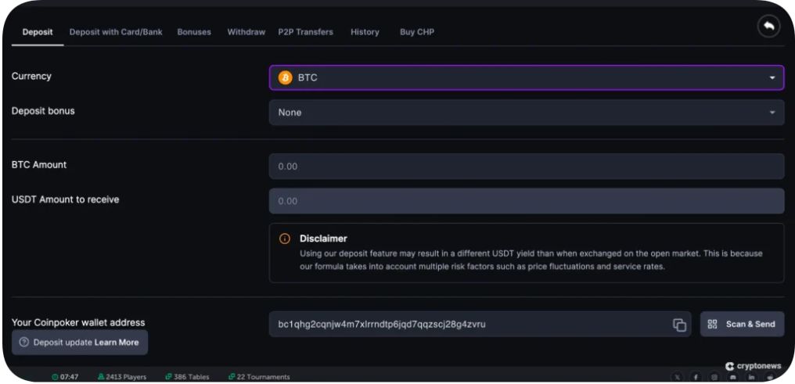Click the QR code icon in Scan & Send
Viewport: 795px width, 384px height.
coord(712,325)
